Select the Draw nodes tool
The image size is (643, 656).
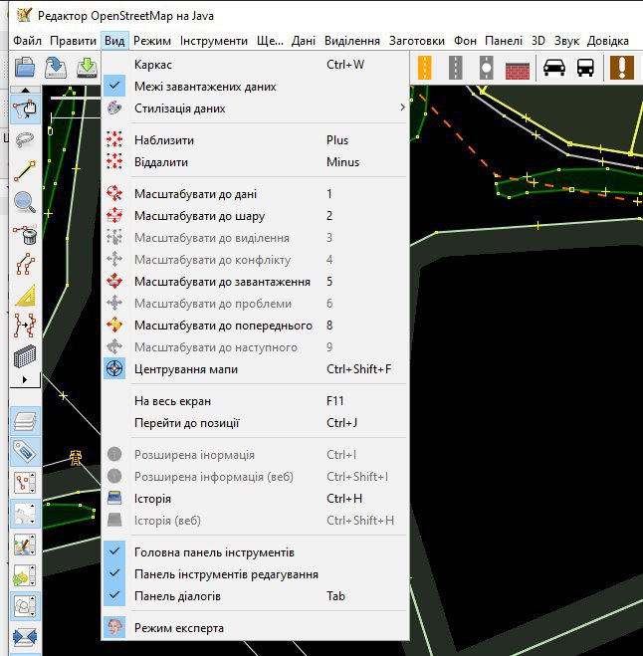[x=25, y=171]
